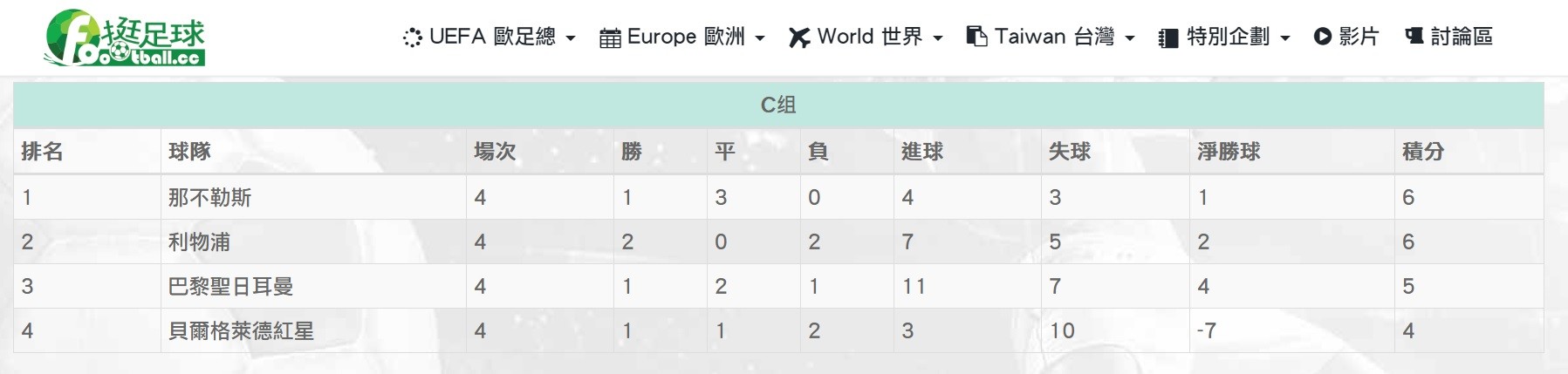The width and height of the screenshot is (1568, 374).
Task: Click the football.cc site logo
Action: [125, 37]
